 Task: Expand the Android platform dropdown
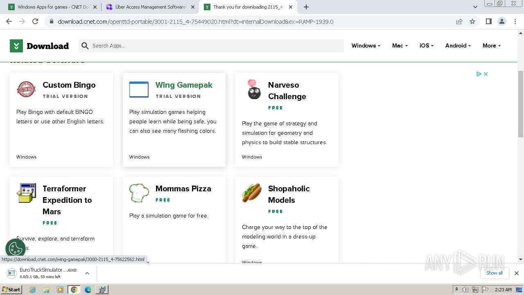[458, 46]
